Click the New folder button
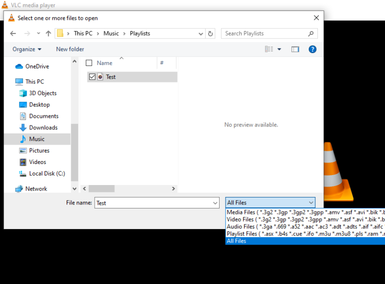Image resolution: width=385 pixels, height=284 pixels. point(70,49)
